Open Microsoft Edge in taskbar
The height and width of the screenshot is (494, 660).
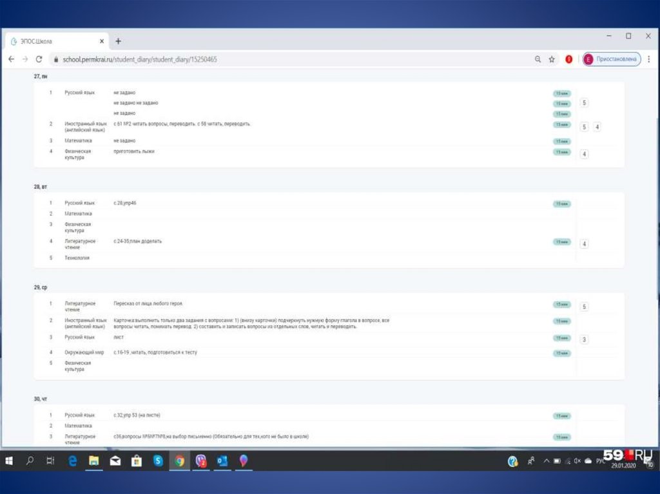tap(73, 461)
